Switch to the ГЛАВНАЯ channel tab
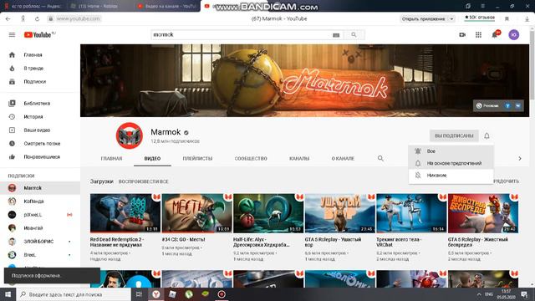 (x=111, y=158)
